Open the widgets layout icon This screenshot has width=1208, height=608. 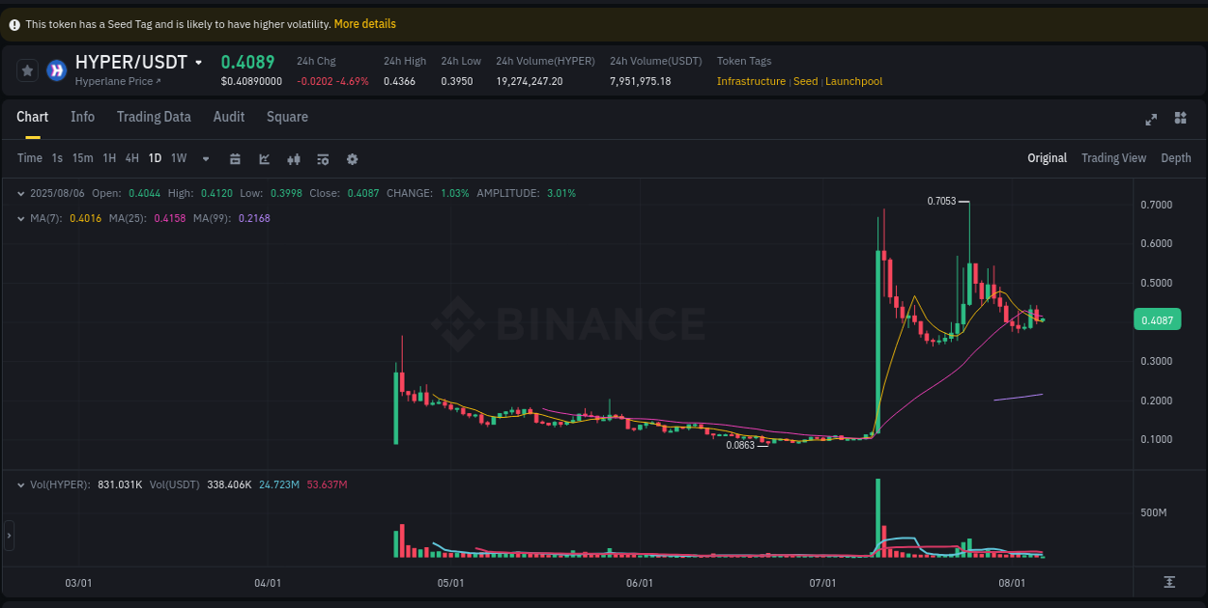1180,119
